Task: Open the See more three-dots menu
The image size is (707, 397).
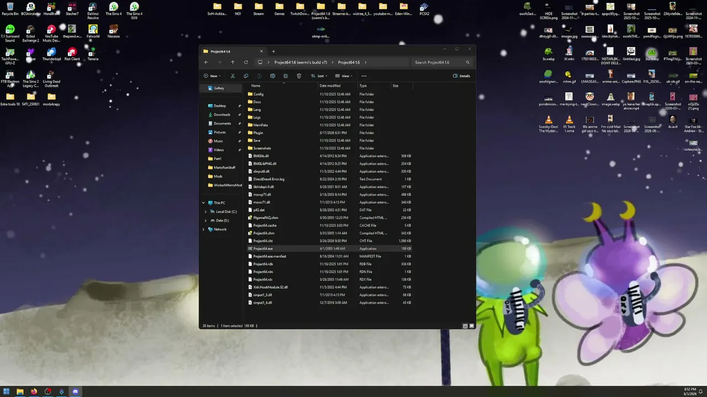Action: [364, 76]
